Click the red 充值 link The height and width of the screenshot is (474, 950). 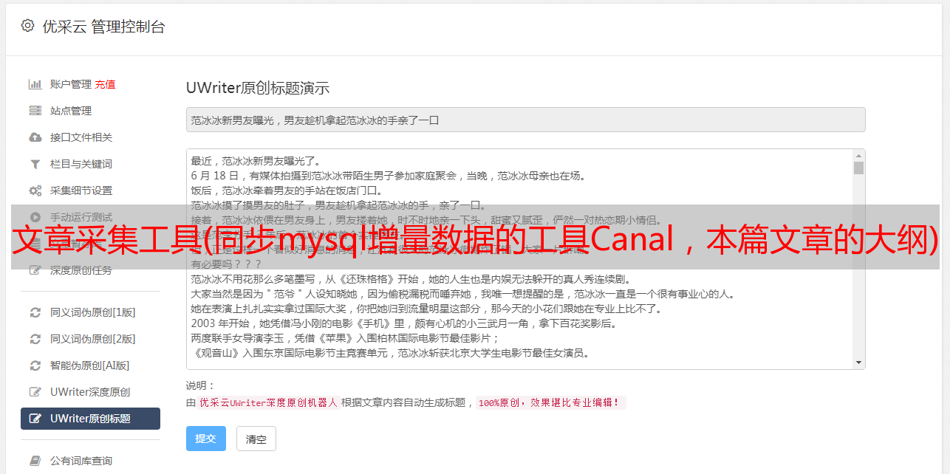(105, 84)
